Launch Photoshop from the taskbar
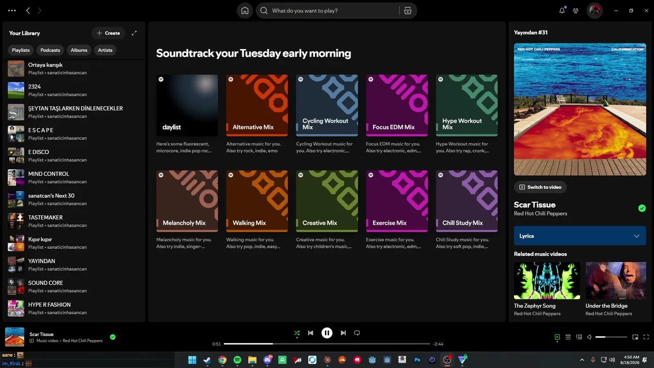The width and height of the screenshot is (654, 368). pyautogui.click(x=417, y=360)
